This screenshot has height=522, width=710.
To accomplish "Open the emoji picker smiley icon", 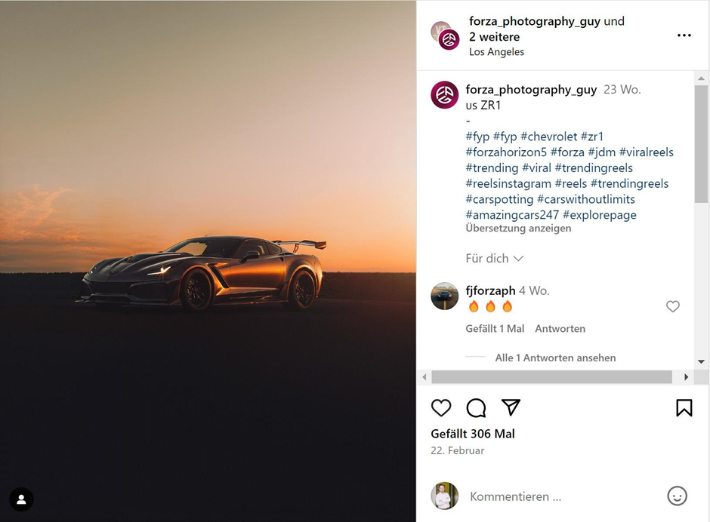I will [x=677, y=496].
